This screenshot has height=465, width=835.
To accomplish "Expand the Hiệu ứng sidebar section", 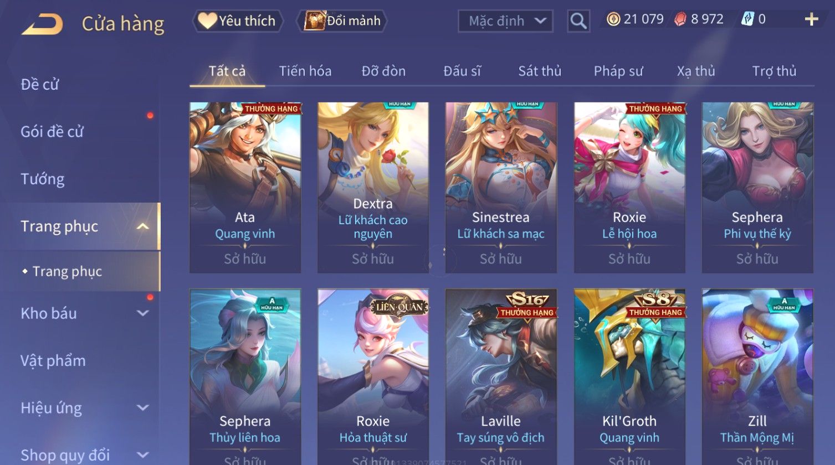I will (142, 408).
